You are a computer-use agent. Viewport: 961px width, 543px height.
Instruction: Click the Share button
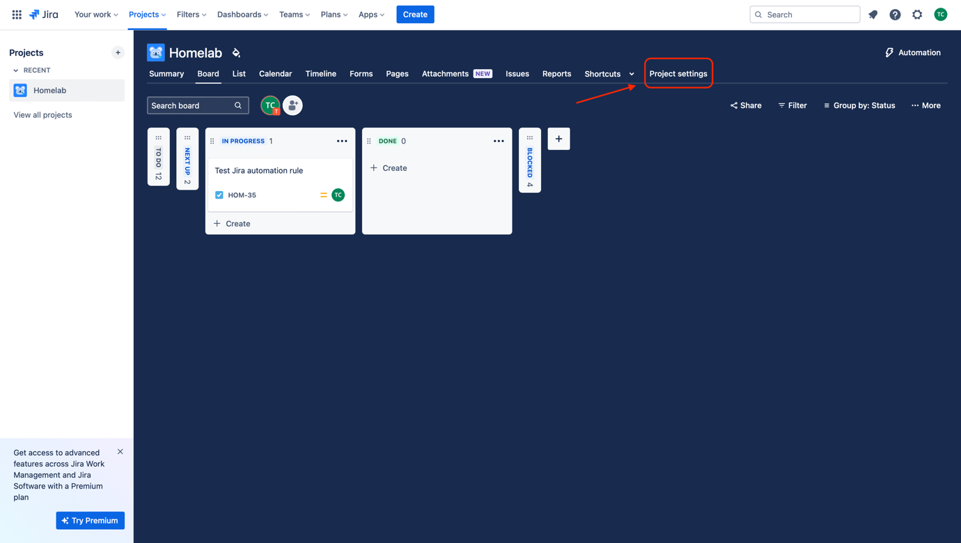click(746, 106)
